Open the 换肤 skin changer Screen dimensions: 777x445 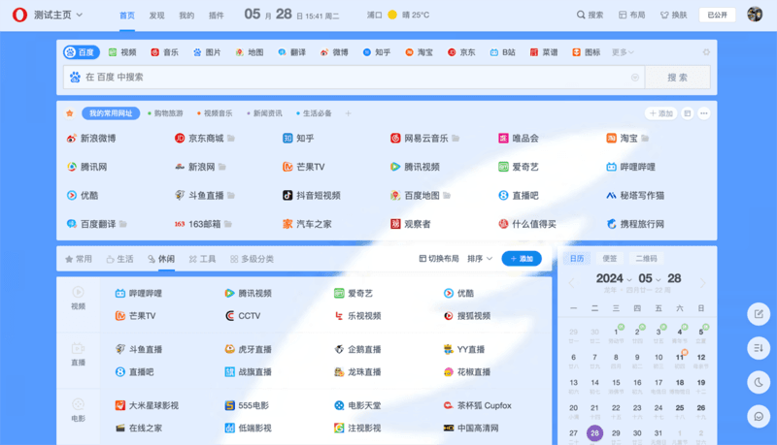[674, 15]
